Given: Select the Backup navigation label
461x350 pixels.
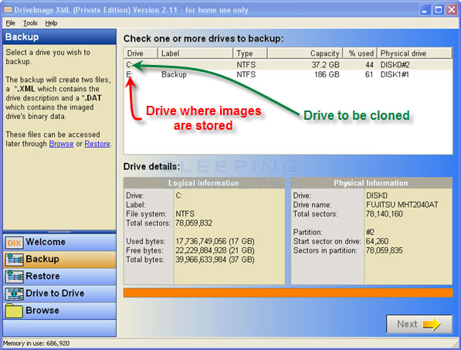Looking at the screenshot, I should point(42,259).
